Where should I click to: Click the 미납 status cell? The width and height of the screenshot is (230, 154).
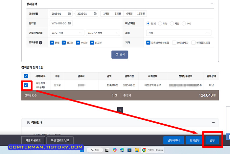pyautogui.click(x=211, y=85)
